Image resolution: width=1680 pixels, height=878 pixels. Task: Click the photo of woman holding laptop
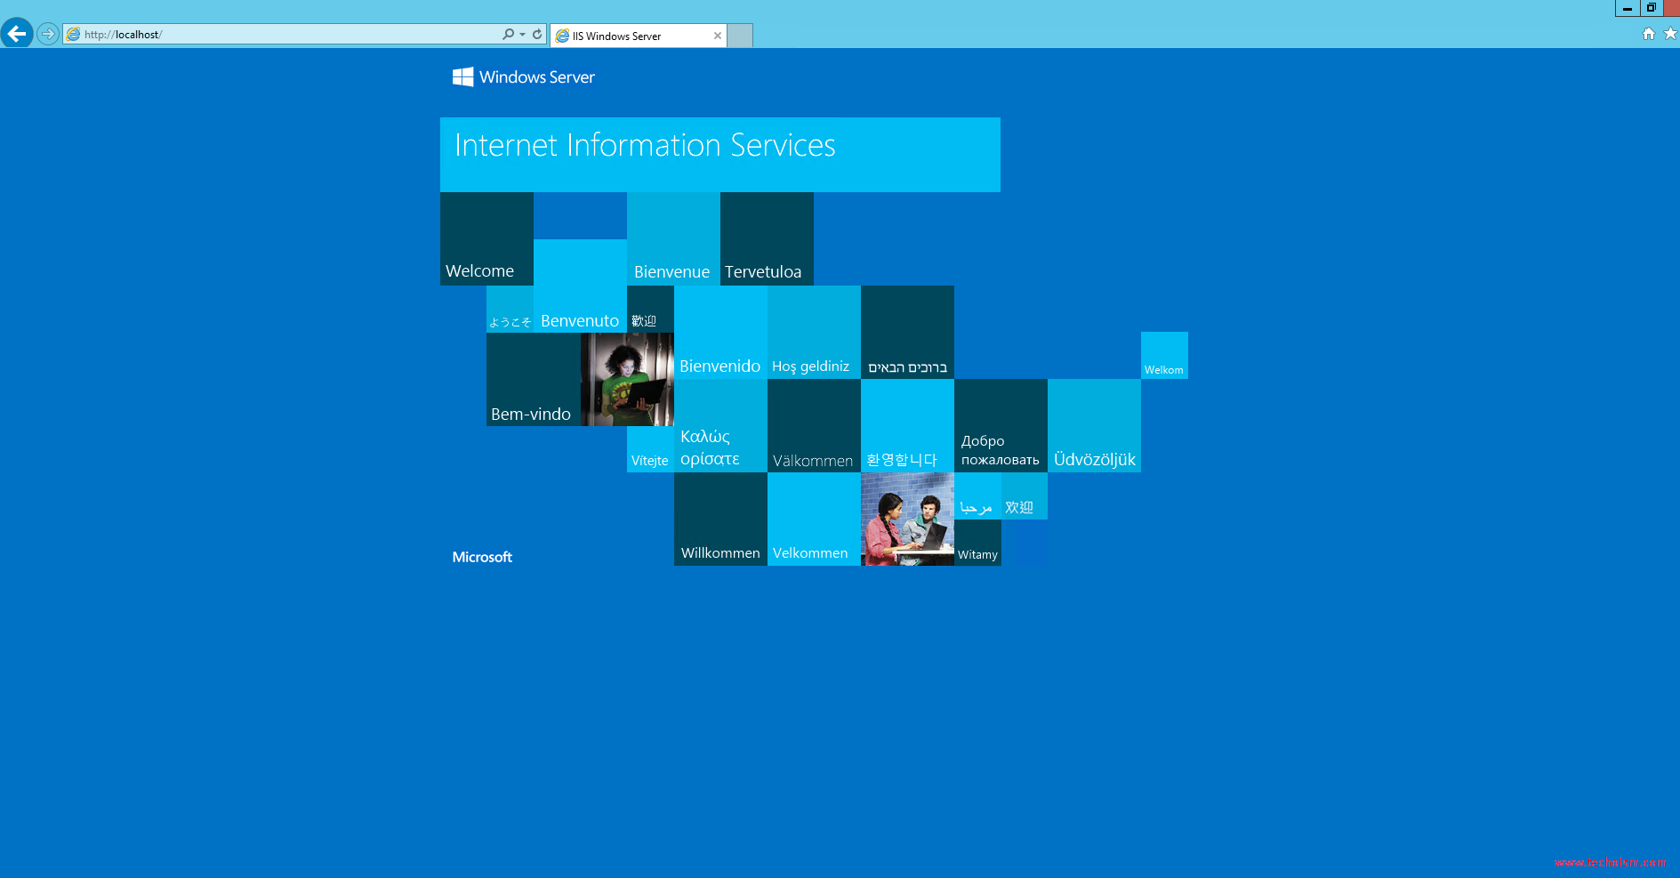(x=627, y=379)
